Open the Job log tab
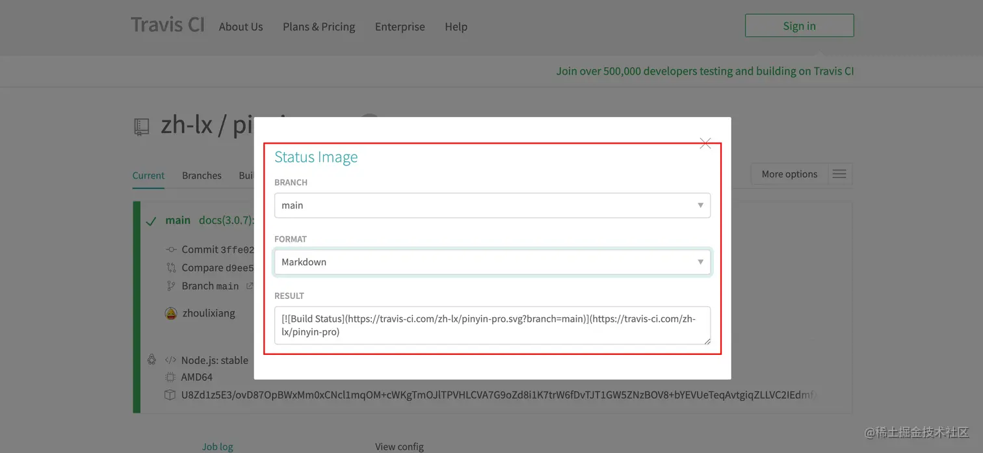The height and width of the screenshot is (453, 983). [217, 447]
